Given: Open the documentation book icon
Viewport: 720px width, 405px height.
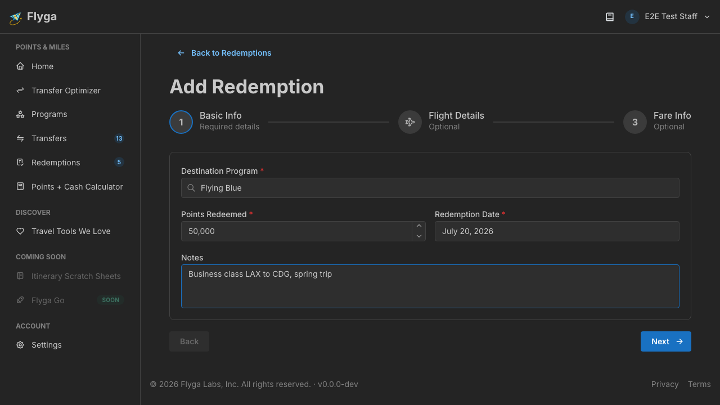Looking at the screenshot, I should [x=610, y=17].
